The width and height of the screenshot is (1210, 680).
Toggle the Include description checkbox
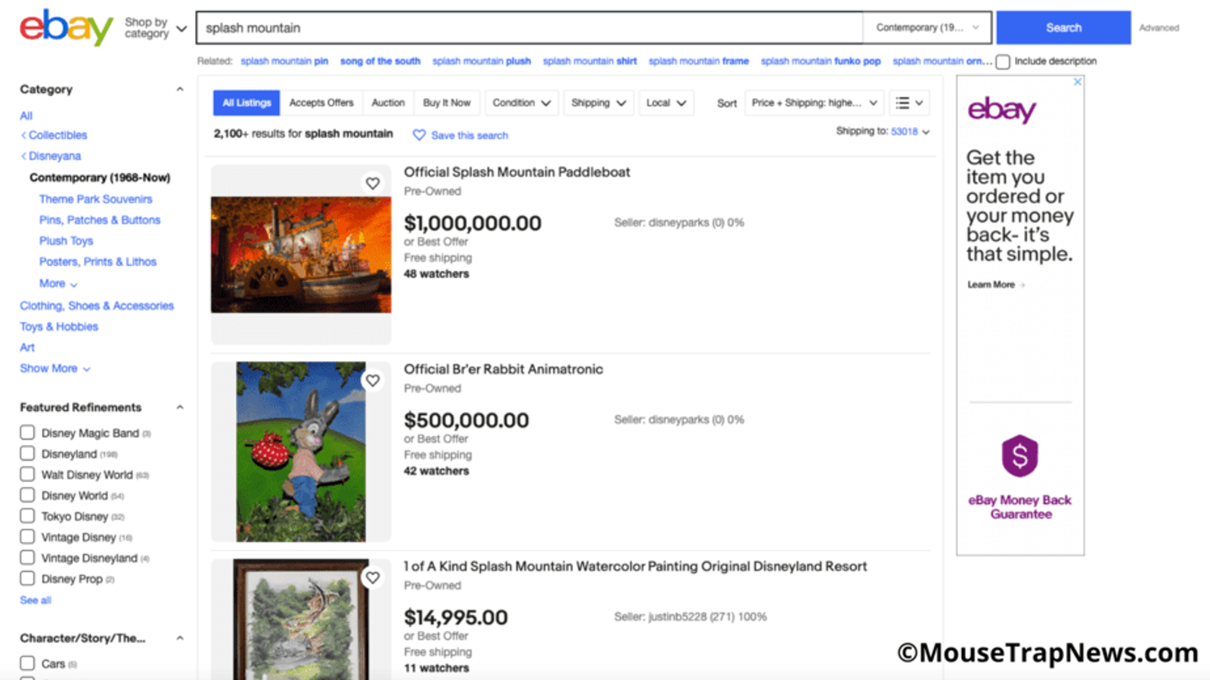coord(1003,62)
